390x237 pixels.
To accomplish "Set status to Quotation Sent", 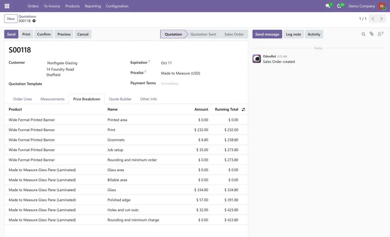I will click(x=203, y=34).
